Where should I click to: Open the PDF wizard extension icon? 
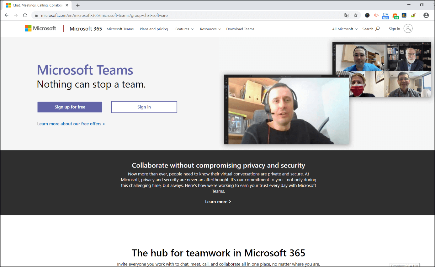[413, 15]
